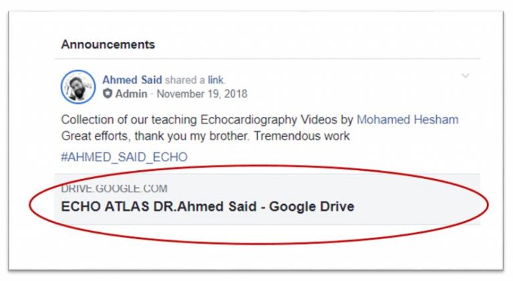The image size is (513, 281).
Task: Open the Mohamed Hesham tagged profile
Action: tap(407, 119)
